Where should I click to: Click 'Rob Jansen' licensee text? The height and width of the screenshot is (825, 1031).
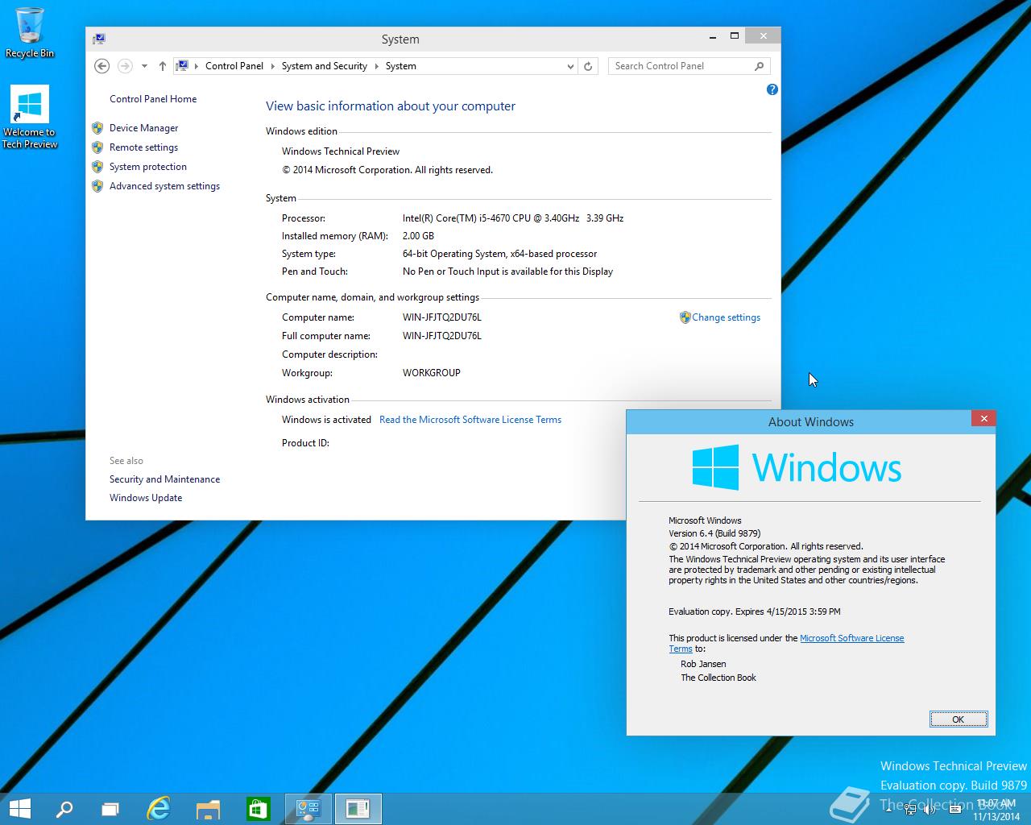pos(703,665)
